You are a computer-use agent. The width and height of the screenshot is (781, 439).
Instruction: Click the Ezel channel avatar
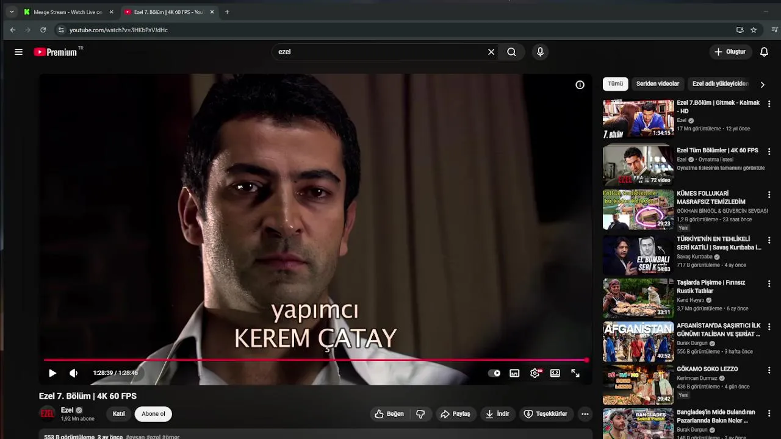47,414
